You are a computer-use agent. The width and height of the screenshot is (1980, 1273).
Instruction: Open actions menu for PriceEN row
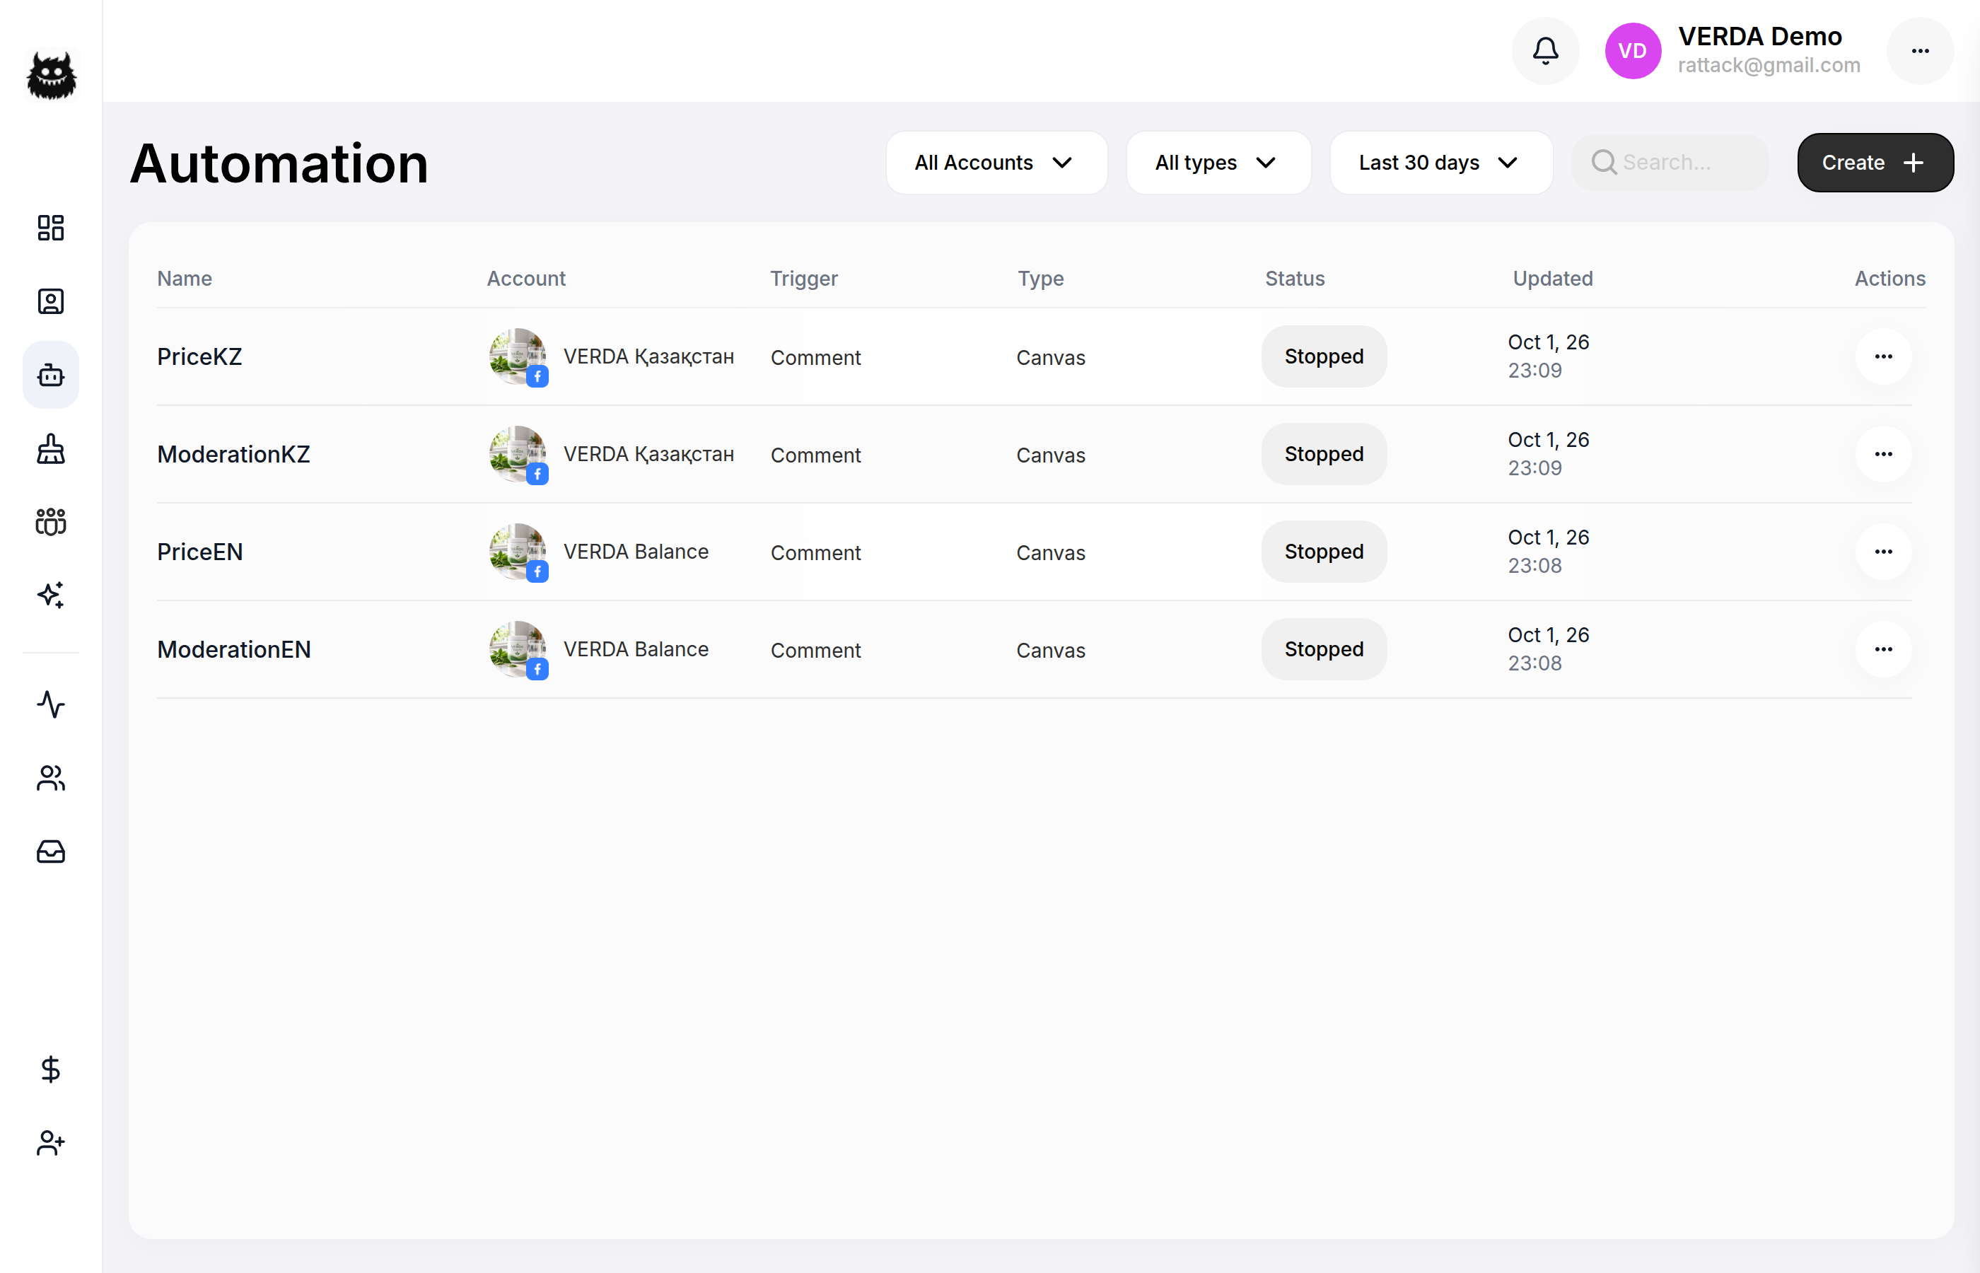(x=1883, y=552)
